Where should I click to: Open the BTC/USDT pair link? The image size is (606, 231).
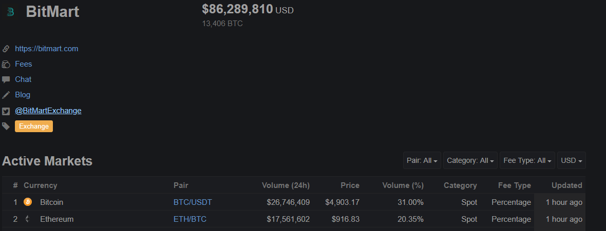193,202
